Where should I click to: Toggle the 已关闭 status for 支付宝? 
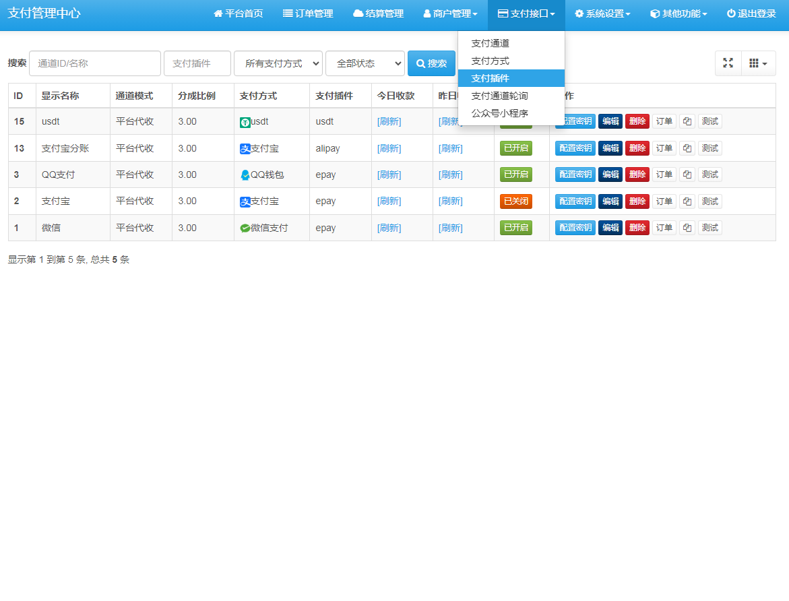[x=515, y=201]
